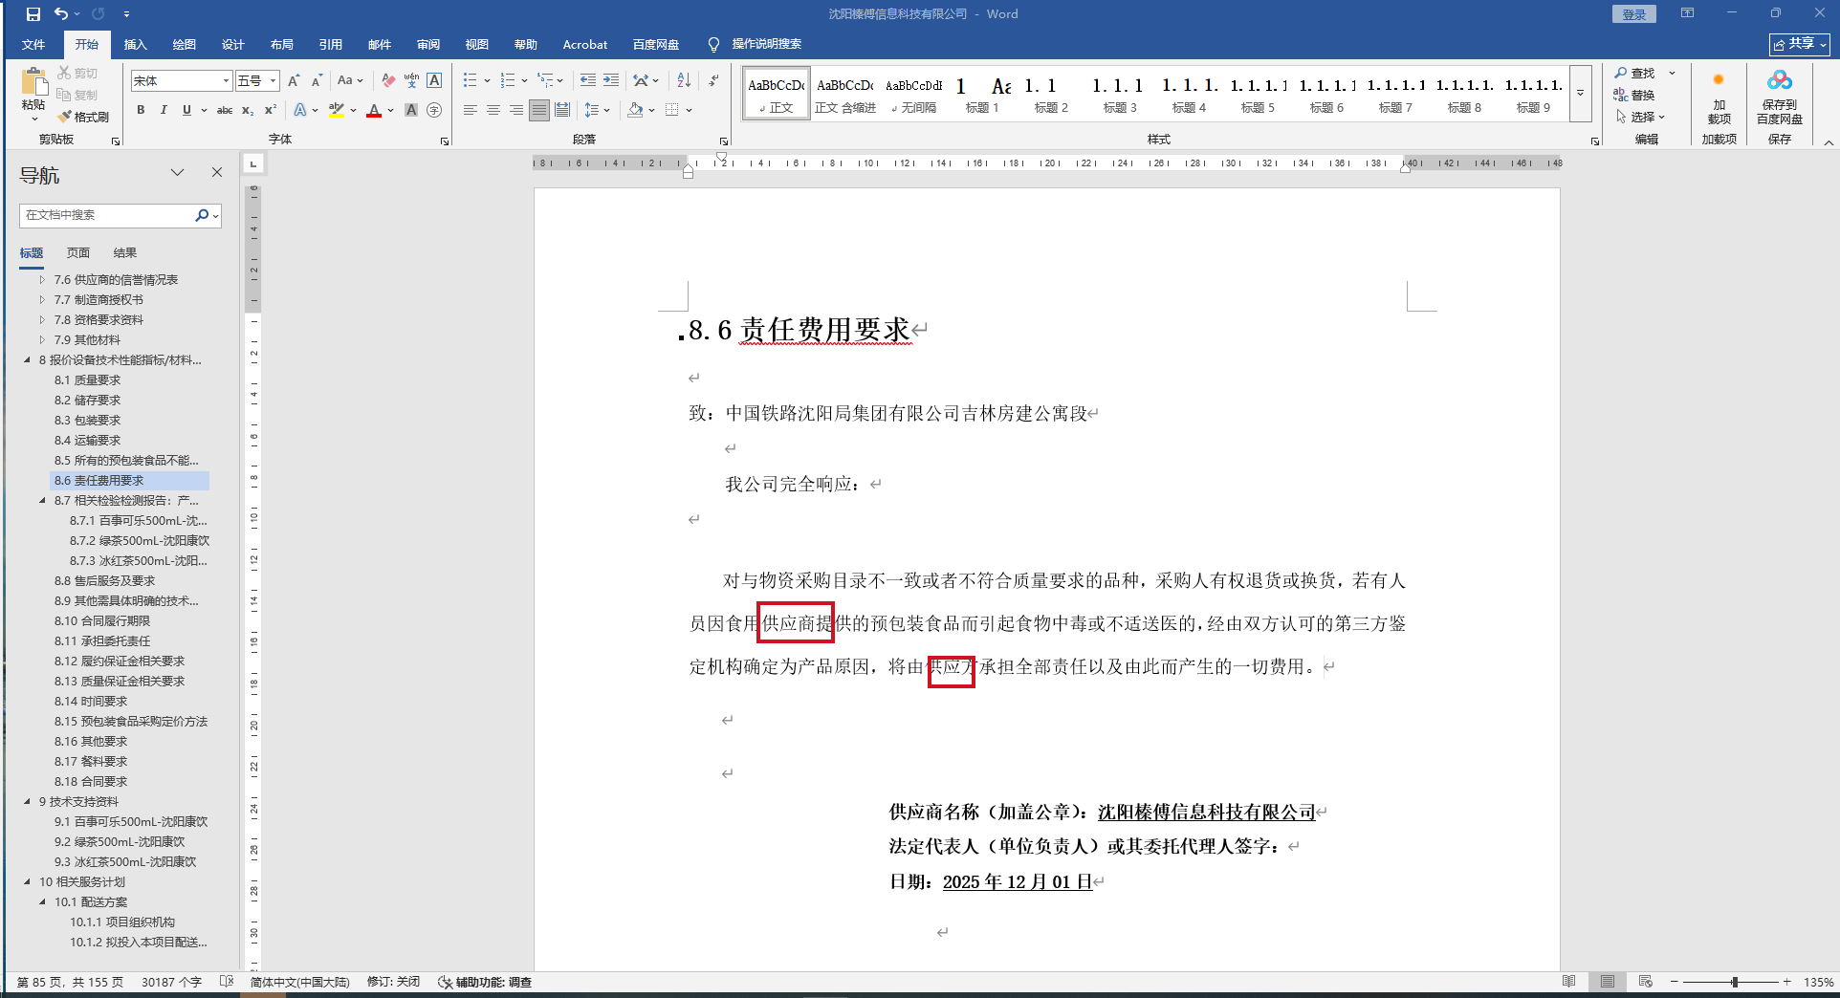Screen dimensions: 1840x998
Task: Insert enclosed character (字 in circle)
Action: pos(434,111)
